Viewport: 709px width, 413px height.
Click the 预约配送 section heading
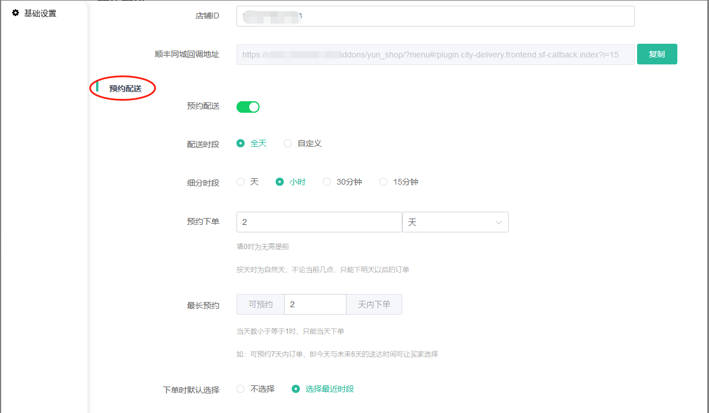point(125,89)
